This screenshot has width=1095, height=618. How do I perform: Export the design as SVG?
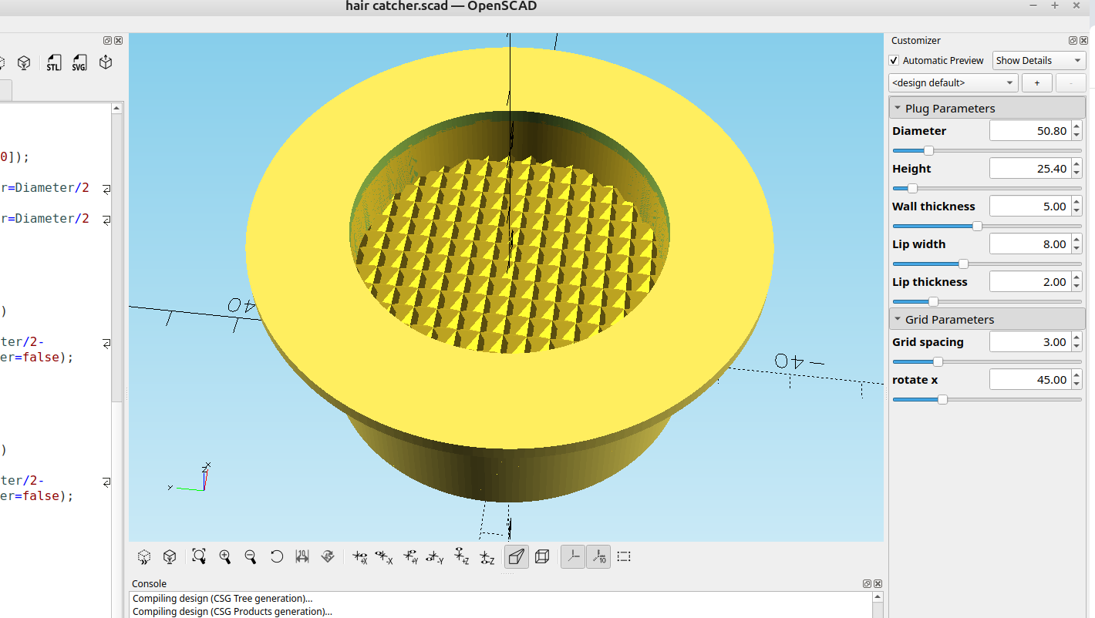point(79,62)
